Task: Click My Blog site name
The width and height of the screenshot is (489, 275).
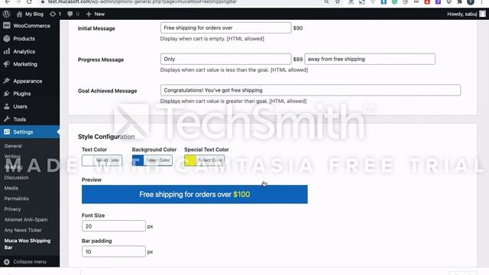Action: coord(34,14)
